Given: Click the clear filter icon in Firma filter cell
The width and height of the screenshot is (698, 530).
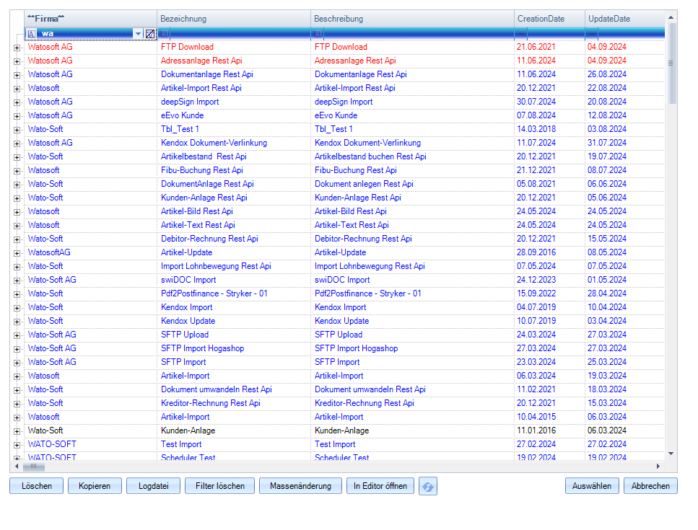Looking at the screenshot, I should [x=150, y=34].
